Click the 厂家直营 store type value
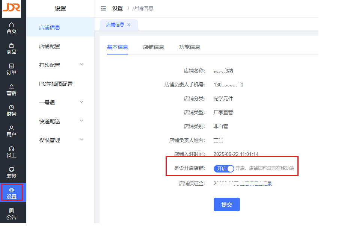This screenshot has width=362, height=230. click(223, 113)
